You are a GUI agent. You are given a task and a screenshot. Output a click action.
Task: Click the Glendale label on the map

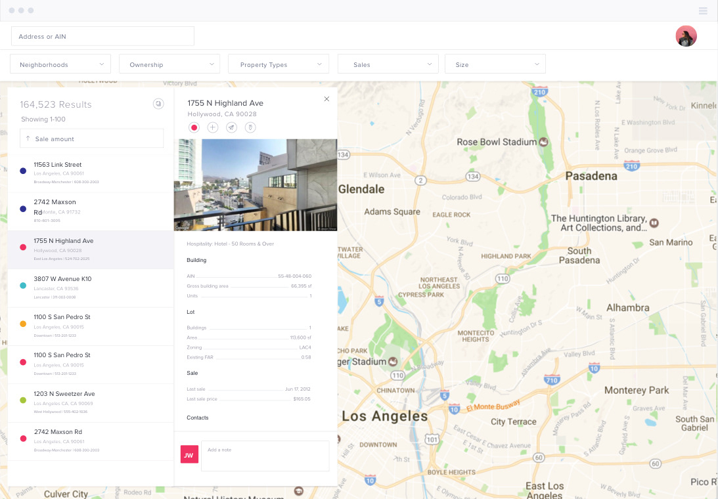point(361,189)
